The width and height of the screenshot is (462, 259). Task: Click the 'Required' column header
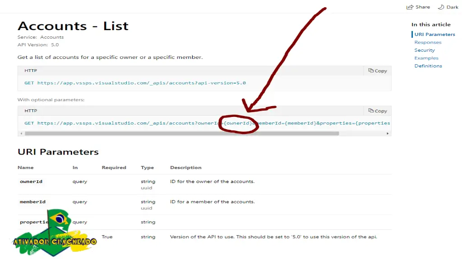coord(114,168)
